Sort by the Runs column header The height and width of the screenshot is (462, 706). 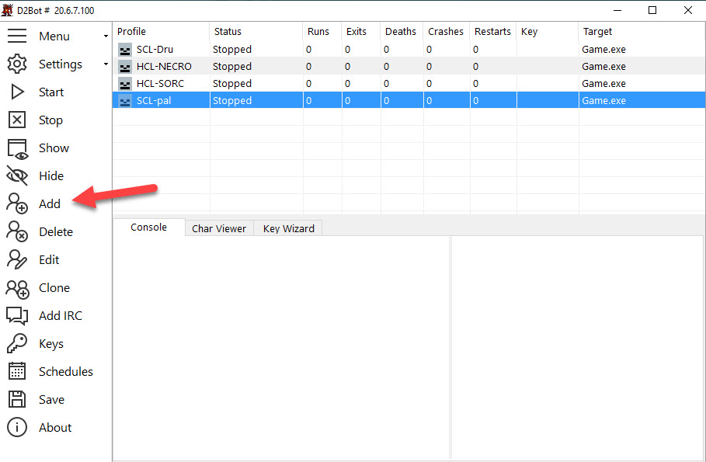click(x=322, y=32)
